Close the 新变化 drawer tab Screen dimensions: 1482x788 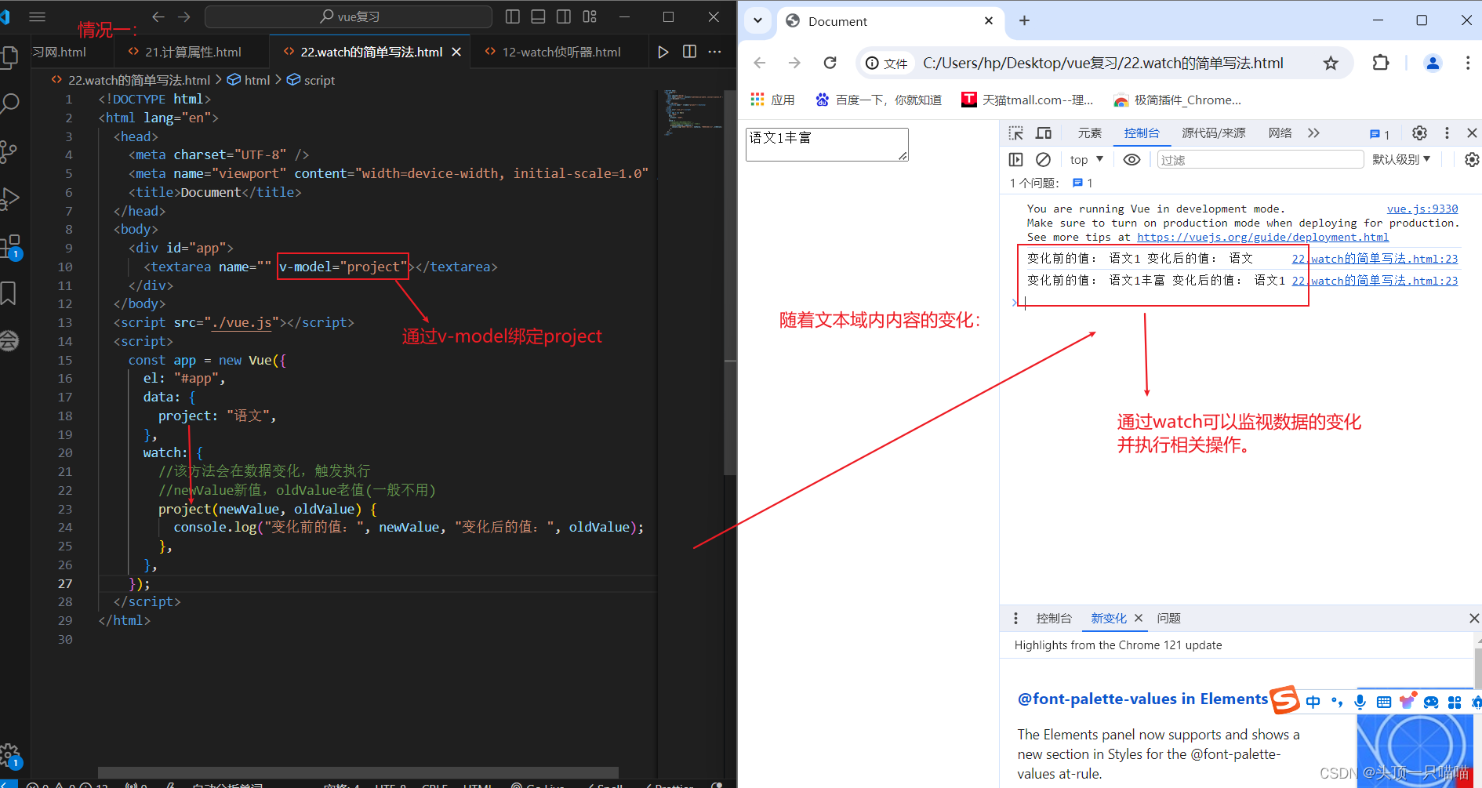coord(1139,618)
